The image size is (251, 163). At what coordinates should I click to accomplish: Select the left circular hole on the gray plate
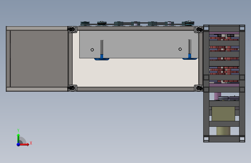point(92,50)
